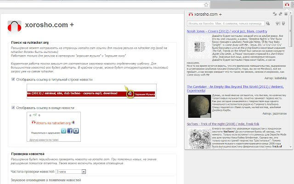Click "Звуковое оповещение о появлении новостей" label

pyautogui.click(x=46, y=180)
